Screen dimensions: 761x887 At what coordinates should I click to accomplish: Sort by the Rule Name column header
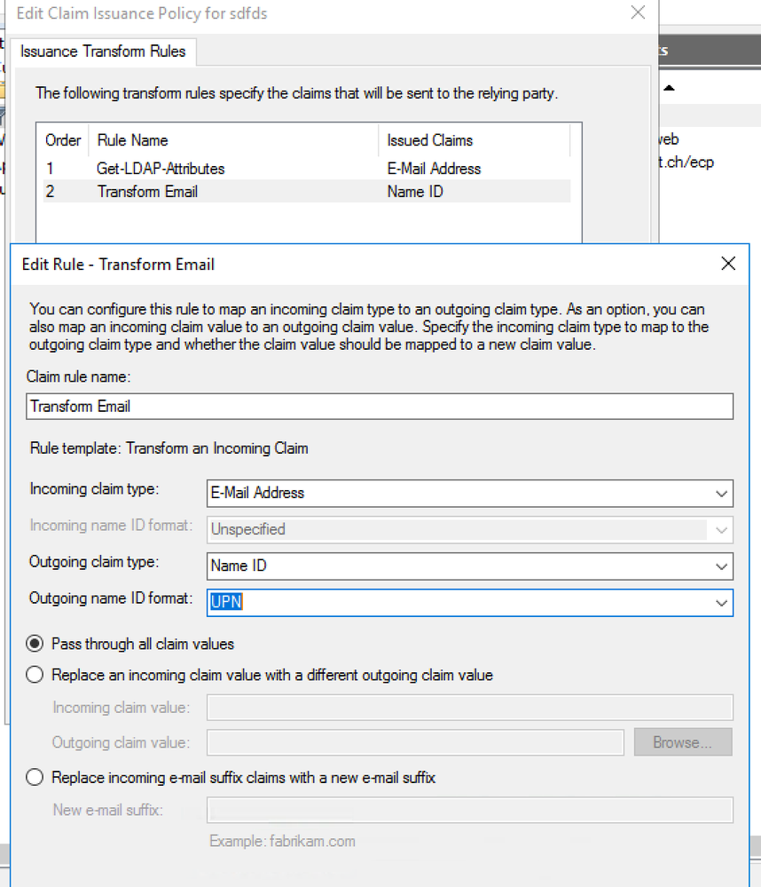click(133, 140)
